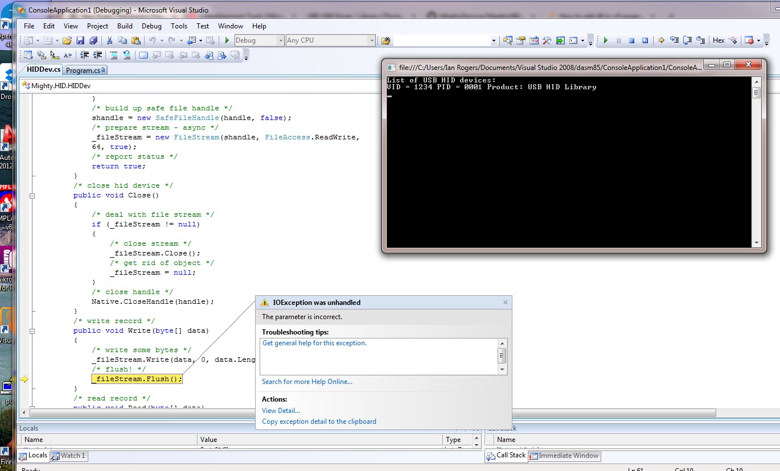The image size is (780, 471).
Task: Click the Break All pause icon
Action: point(619,40)
